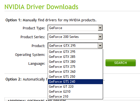Click the green SEARCH button
Viewport: 140px width, 101px height.
pos(121,63)
